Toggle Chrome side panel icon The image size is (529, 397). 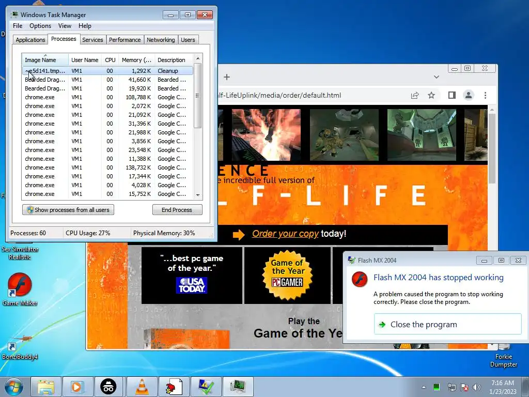point(452,95)
